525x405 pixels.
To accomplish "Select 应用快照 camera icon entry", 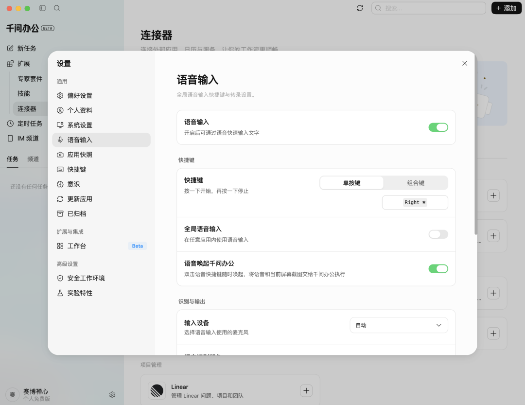I will point(101,155).
